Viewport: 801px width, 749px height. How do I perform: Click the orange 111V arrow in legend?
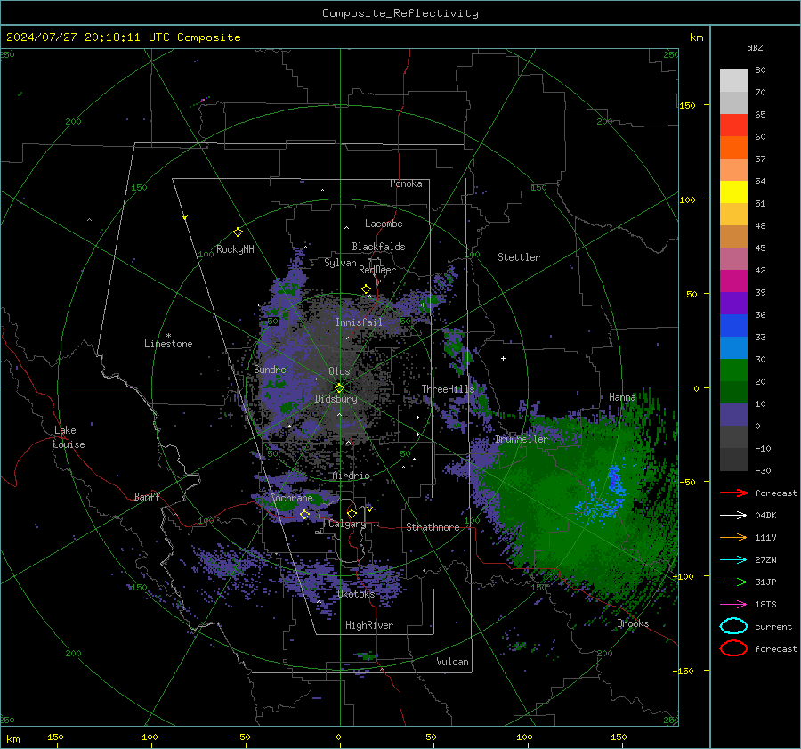point(733,537)
